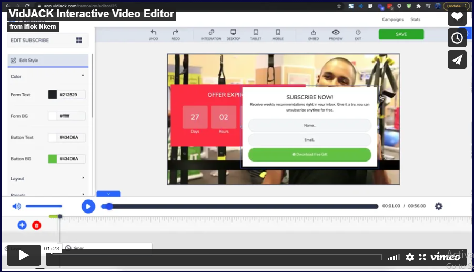The width and height of the screenshot is (474, 272).
Task: Click the 02 Hours countdown box
Action: coord(224,117)
